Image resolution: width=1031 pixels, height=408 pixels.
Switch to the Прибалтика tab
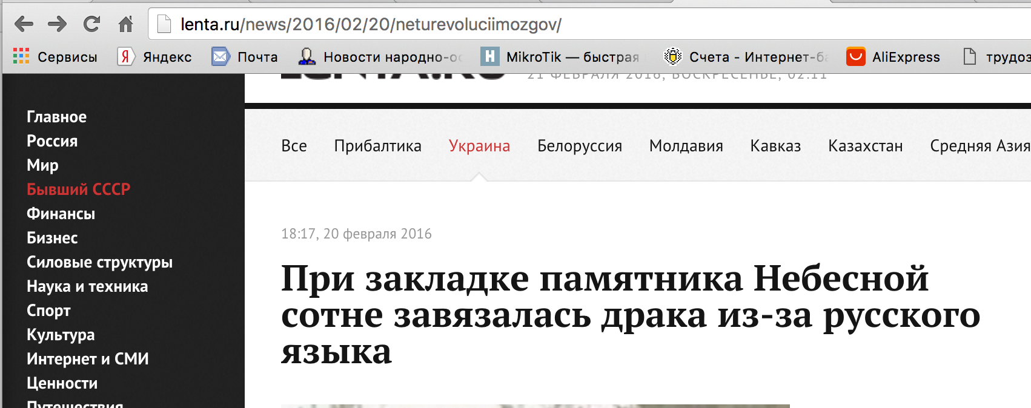377,146
